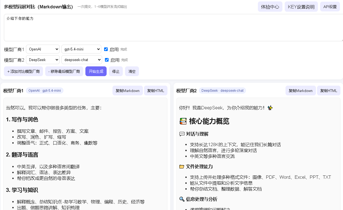Open KEY设置说明 in the top bar
343x210 pixels.
pyautogui.click(x=301, y=7)
